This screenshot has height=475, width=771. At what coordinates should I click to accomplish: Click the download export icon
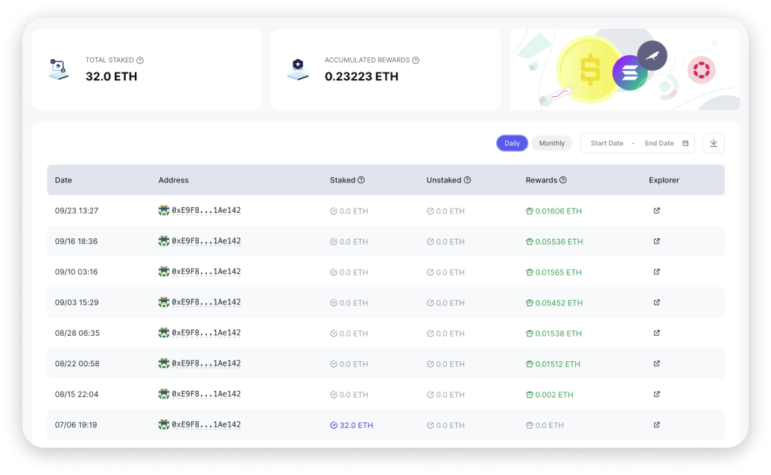(714, 143)
